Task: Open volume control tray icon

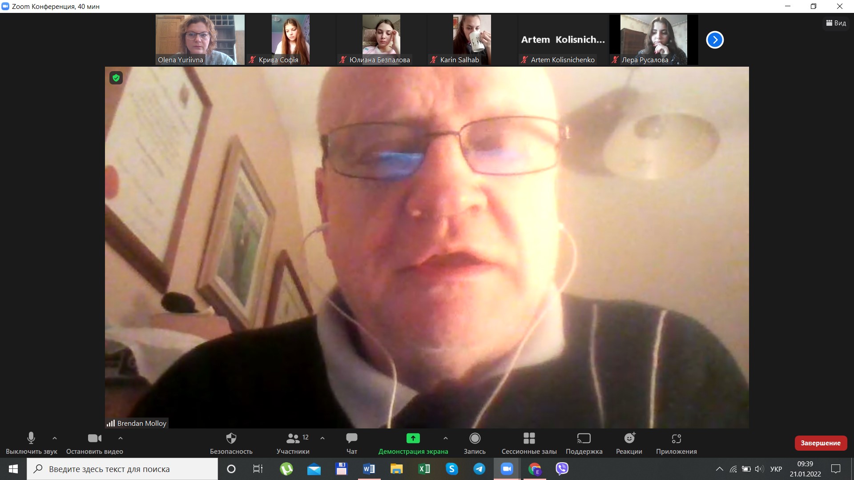Action: click(x=759, y=469)
